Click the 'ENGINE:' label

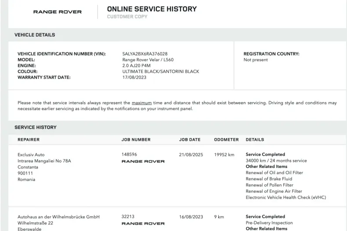point(27,66)
